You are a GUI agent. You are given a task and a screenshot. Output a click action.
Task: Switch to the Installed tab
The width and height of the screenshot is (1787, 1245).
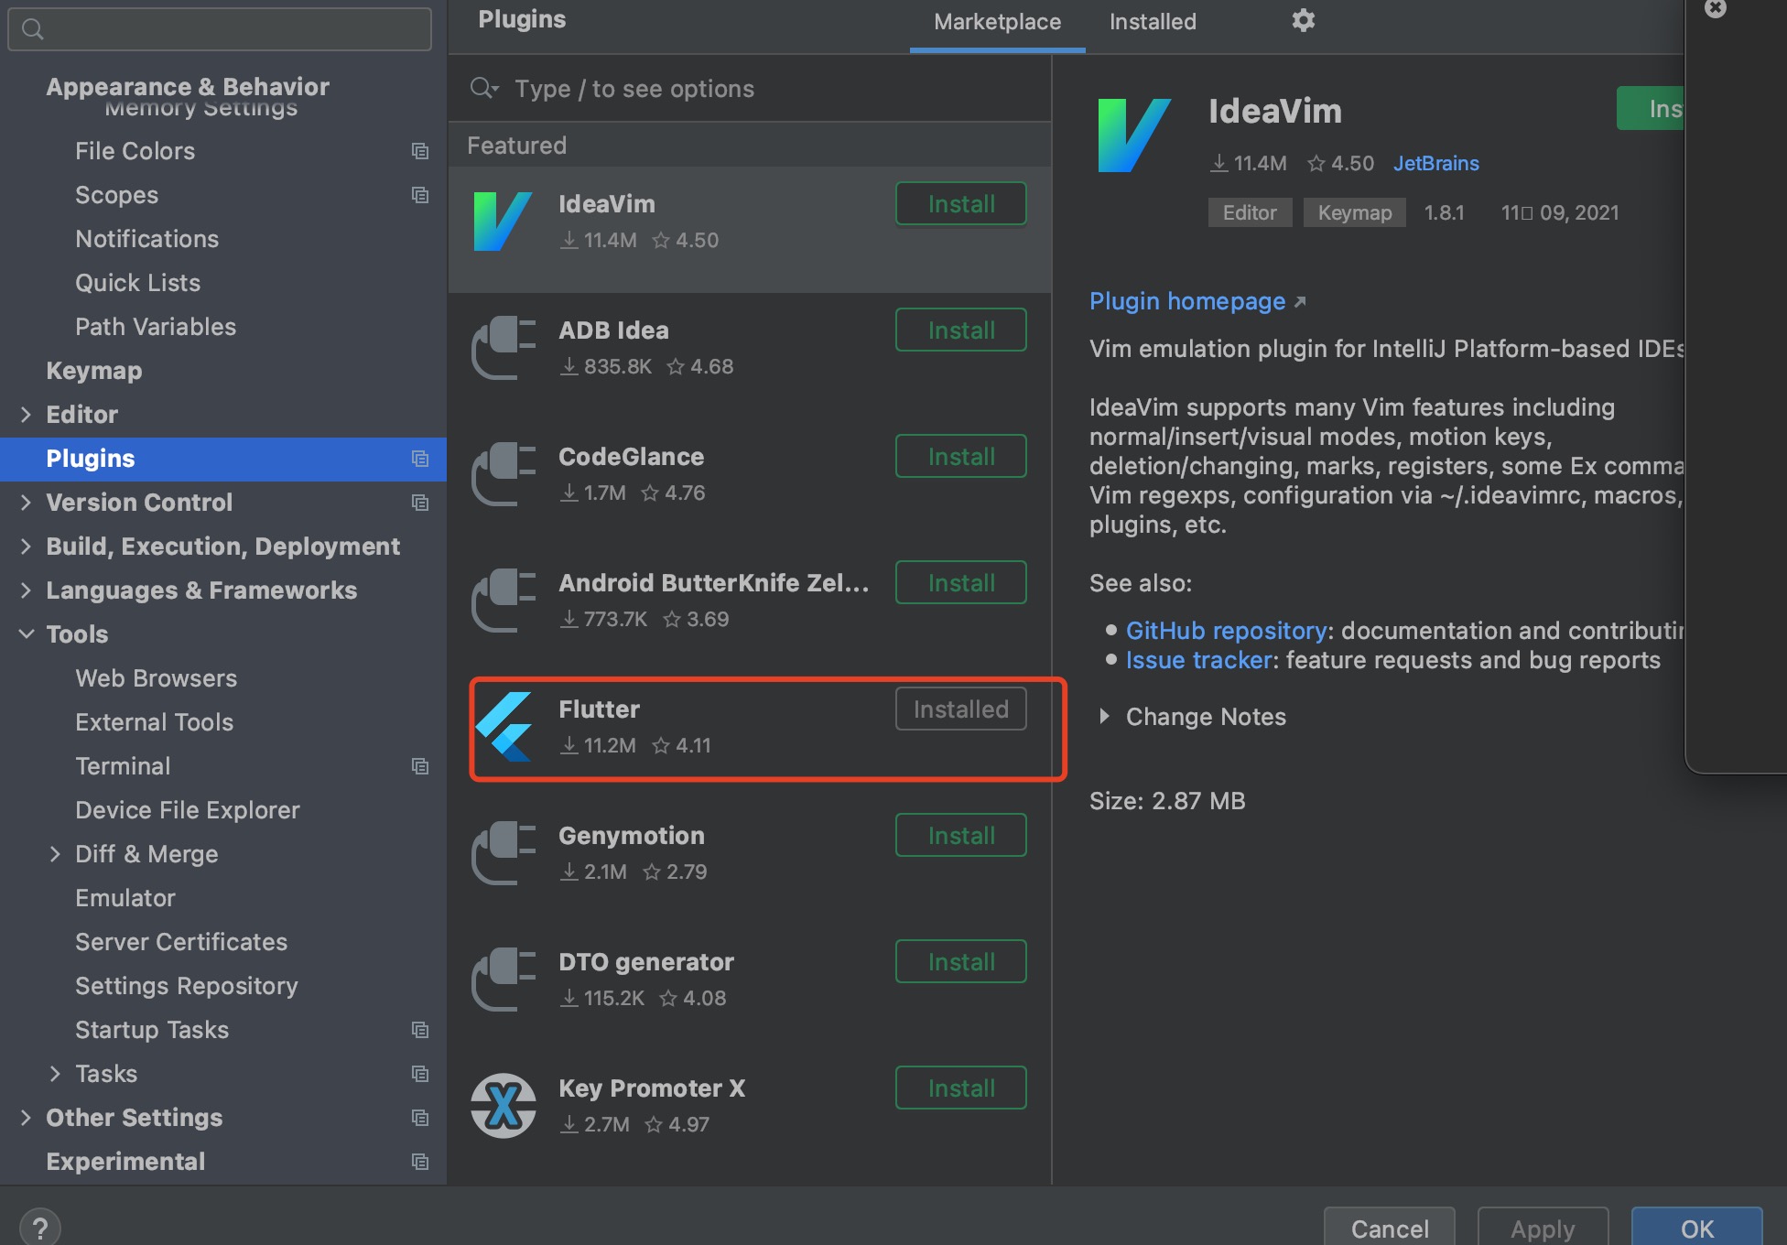(x=1153, y=22)
